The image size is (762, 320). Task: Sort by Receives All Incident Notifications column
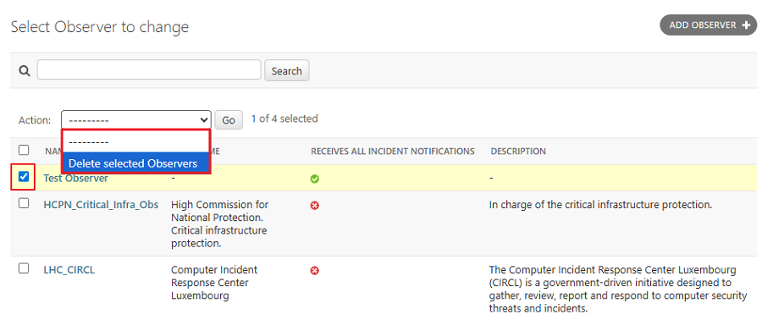point(393,152)
